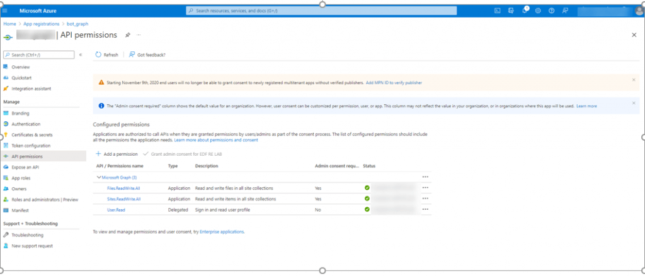
Task: Click the user account avatar
Action: pyautogui.click(x=639, y=11)
